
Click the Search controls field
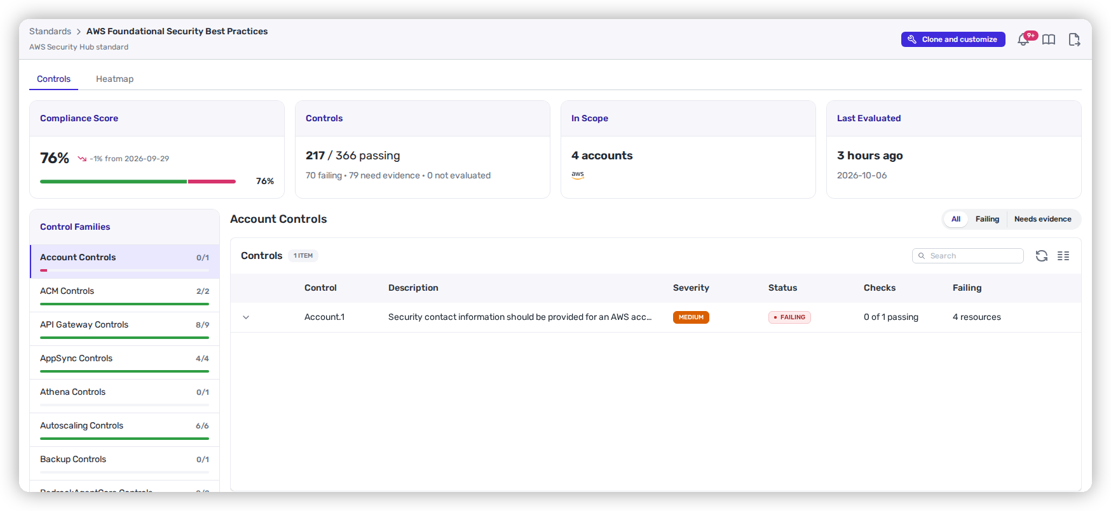[x=967, y=256]
